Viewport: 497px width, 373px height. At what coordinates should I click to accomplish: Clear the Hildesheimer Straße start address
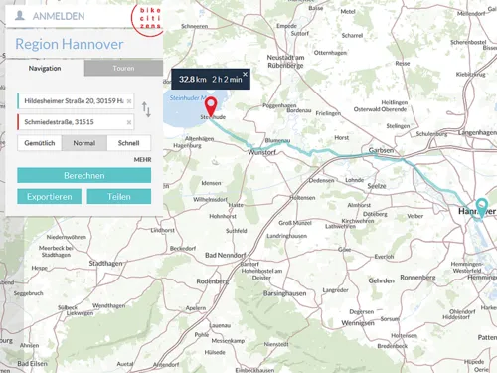click(x=129, y=101)
